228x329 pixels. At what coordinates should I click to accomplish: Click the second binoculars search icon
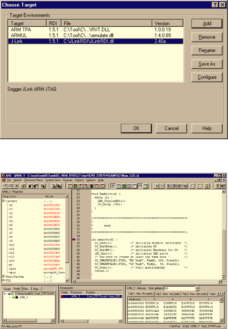[59, 186]
